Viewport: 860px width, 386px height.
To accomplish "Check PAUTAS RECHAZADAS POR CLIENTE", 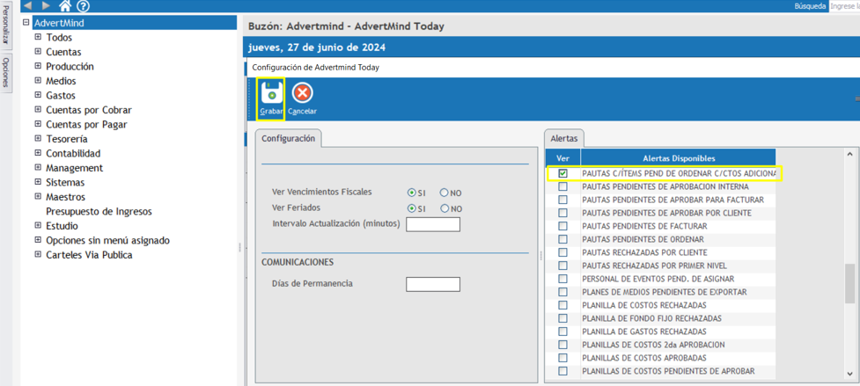I will (562, 252).
